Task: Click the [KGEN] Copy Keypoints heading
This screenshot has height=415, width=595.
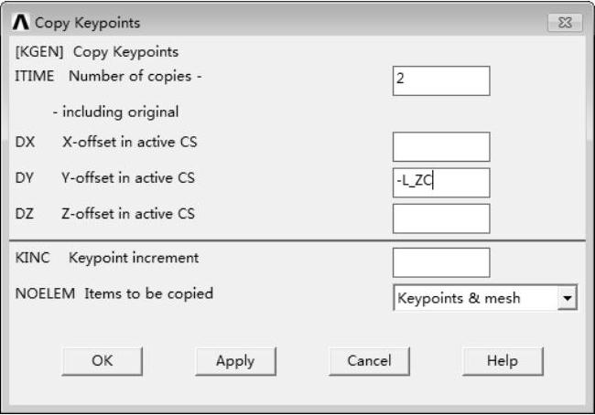Action: (x=96, y=52)
